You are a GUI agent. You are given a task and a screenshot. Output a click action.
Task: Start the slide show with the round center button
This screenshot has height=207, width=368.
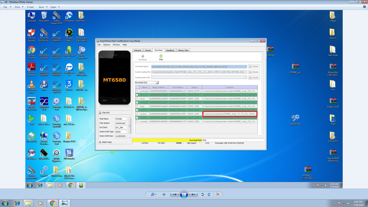[184, 194]
